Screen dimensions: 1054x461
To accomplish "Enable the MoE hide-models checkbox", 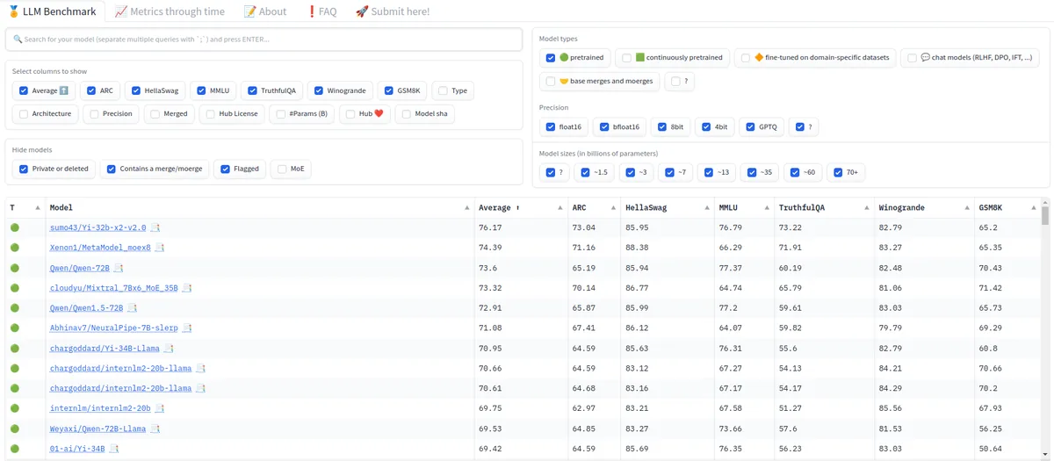I will tap(282, 169).
